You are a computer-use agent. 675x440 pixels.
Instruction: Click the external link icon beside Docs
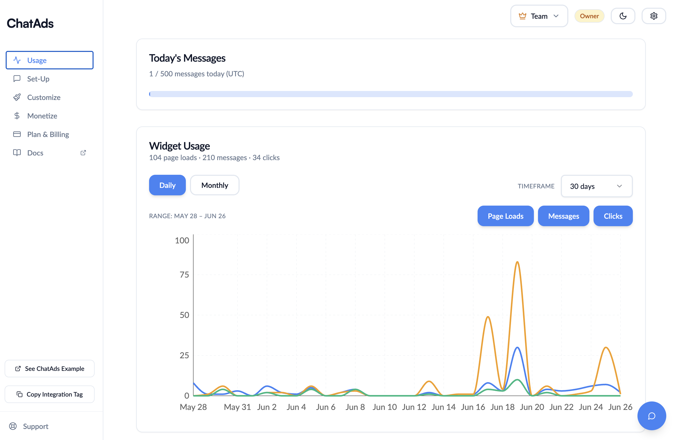point(83,152)
